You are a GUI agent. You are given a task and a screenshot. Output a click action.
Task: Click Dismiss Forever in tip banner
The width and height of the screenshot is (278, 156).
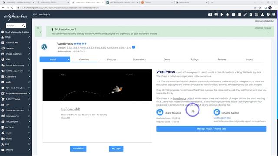(263, 28)
